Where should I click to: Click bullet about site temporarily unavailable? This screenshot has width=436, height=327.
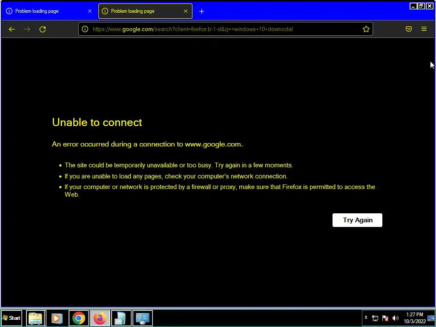point(179,165)
